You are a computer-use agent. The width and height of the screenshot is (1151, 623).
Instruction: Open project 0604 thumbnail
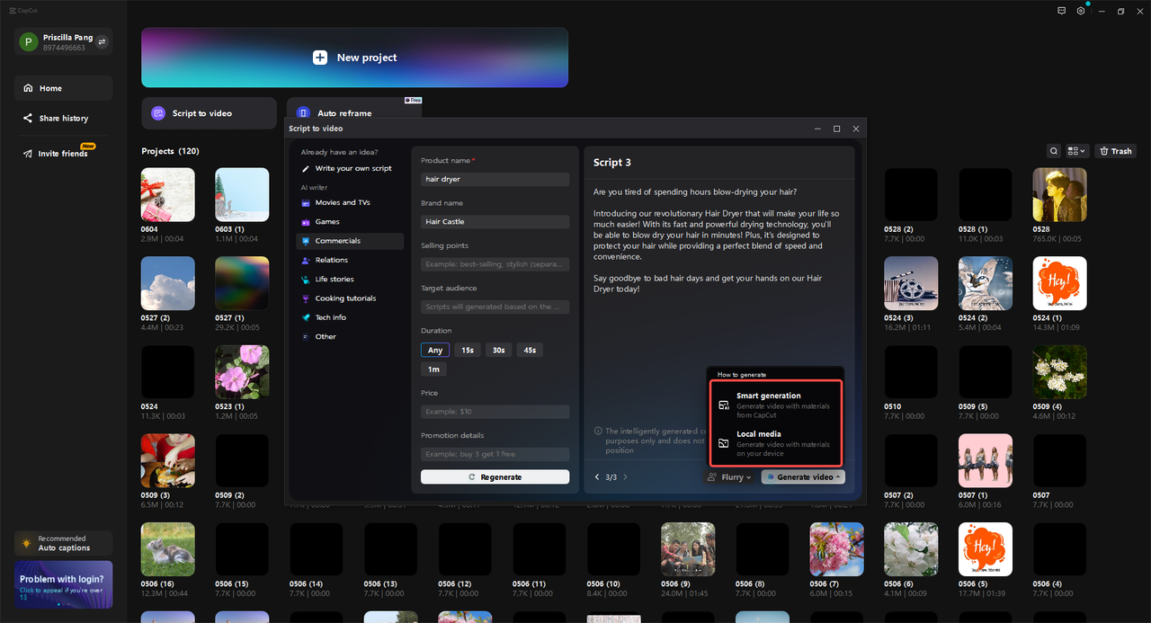168,195
